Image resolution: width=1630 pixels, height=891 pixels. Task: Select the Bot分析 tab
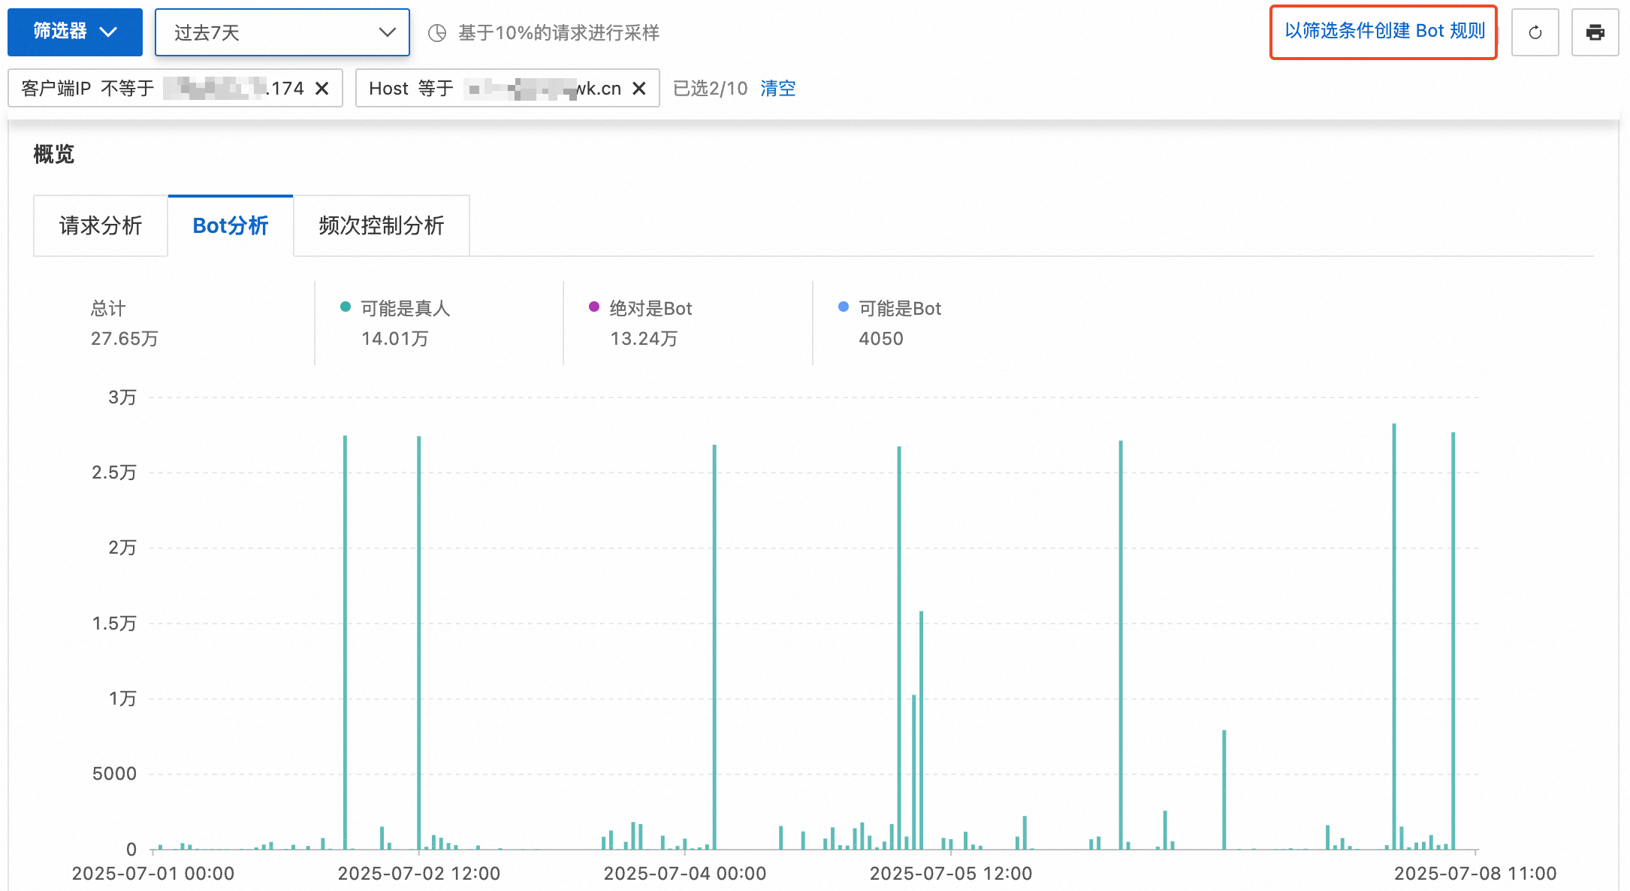[231, 225]
